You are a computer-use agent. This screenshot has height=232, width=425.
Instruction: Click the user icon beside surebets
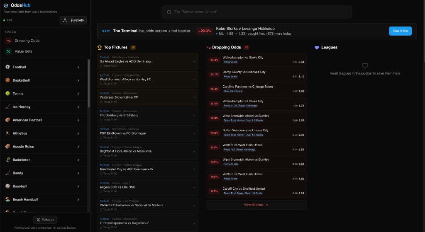[x=65, y=20]
